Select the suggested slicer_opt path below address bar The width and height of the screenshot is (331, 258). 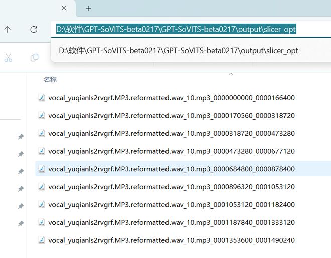tap(179, 51)
